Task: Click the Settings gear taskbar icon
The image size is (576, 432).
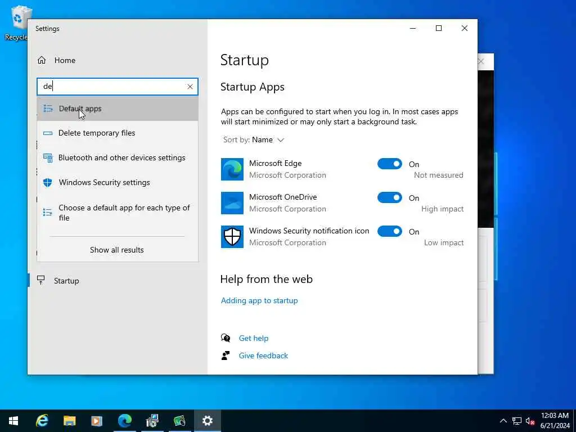Action: point(208,421)
